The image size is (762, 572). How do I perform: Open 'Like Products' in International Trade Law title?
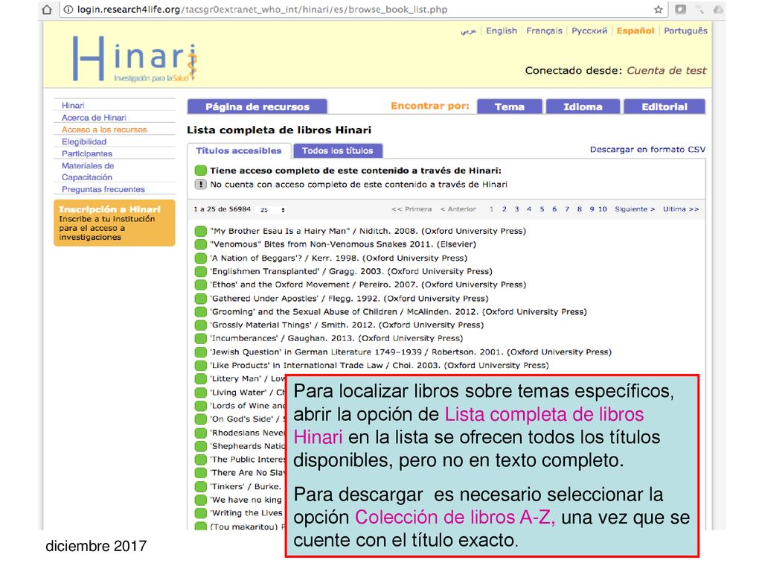tap(379, 365)
